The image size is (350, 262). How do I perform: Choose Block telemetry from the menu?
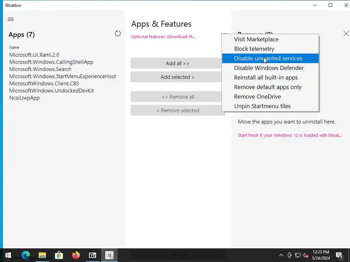270,49
